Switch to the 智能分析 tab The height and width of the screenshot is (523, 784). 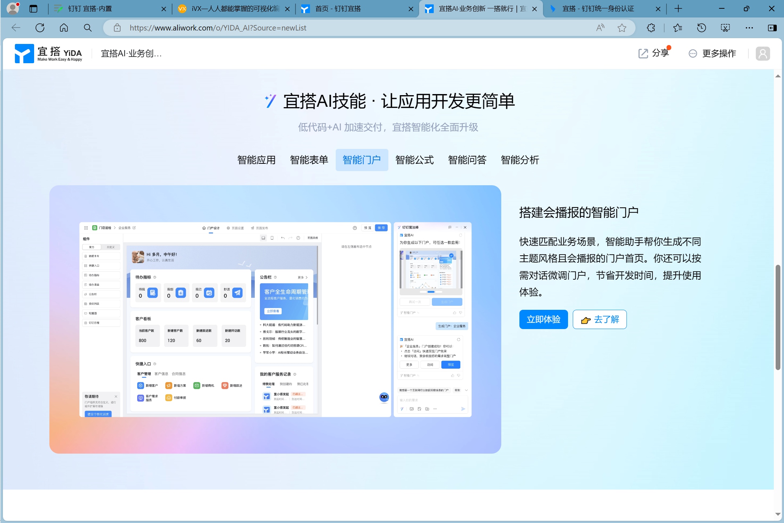coord(520,160)
